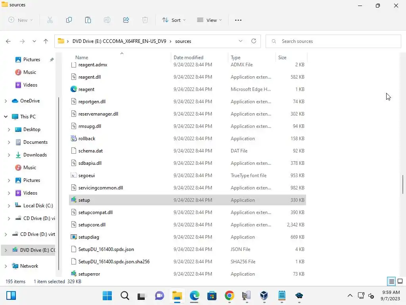Open the View dropdown menu
The image size is (406, 305).
(x=209, y=20)
